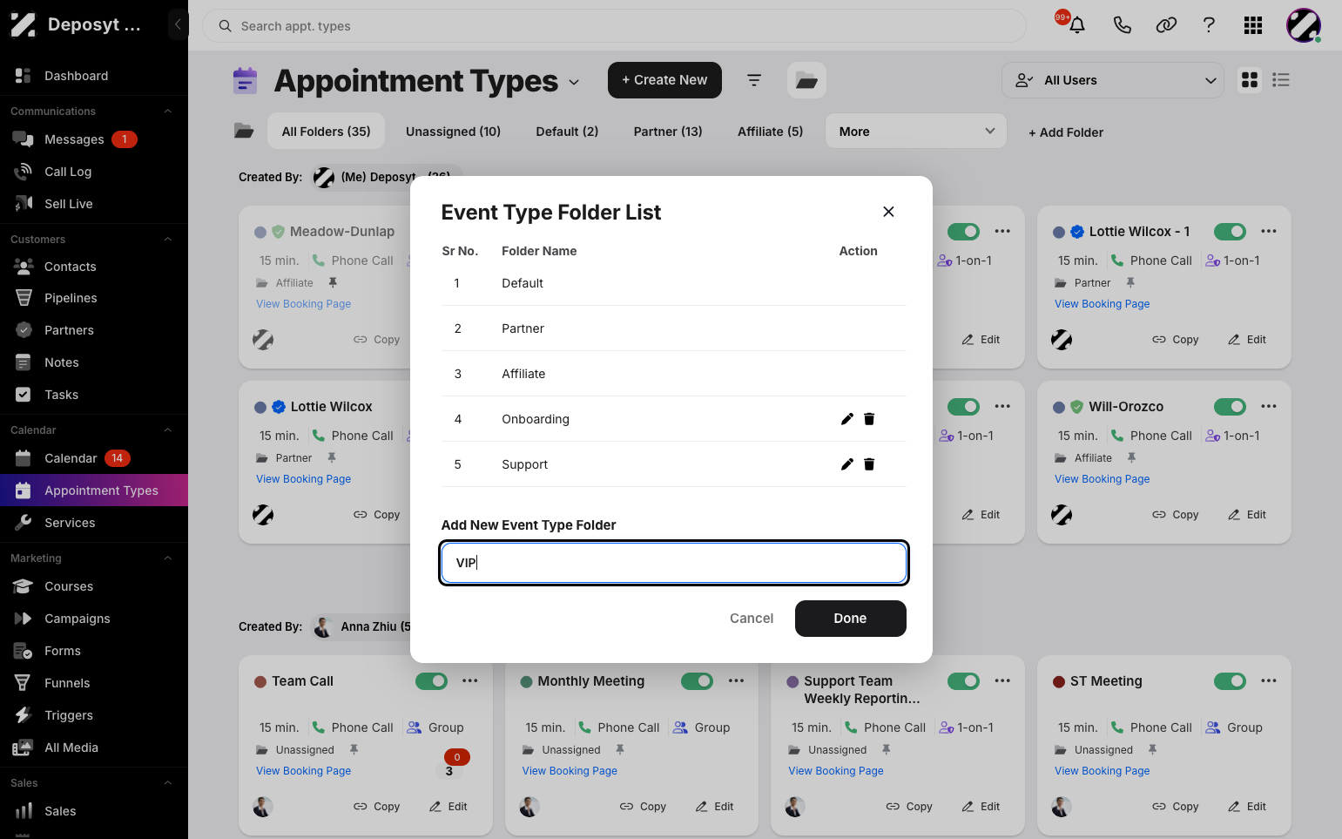
Task: Open the help question mark
Action: click(1209, 25)
